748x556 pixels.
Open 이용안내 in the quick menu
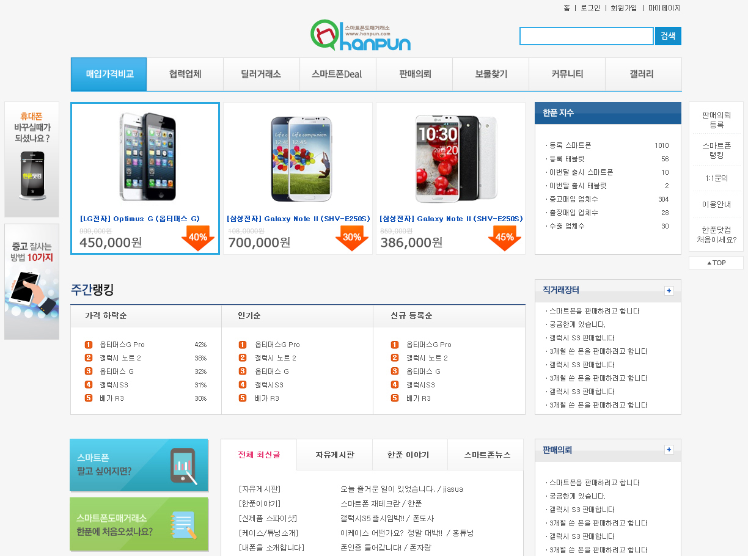(716, 204)
